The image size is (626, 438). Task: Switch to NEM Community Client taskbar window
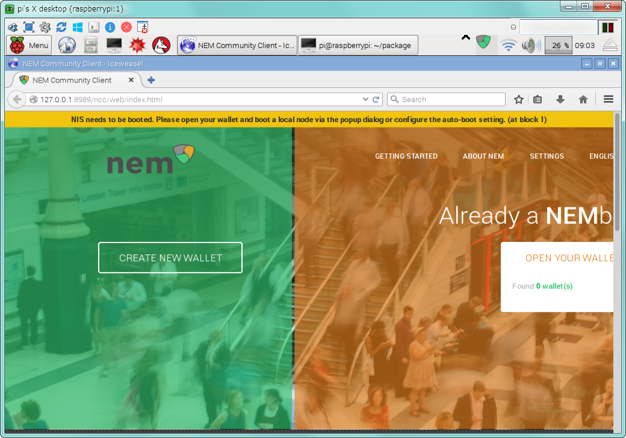[237, 45]
